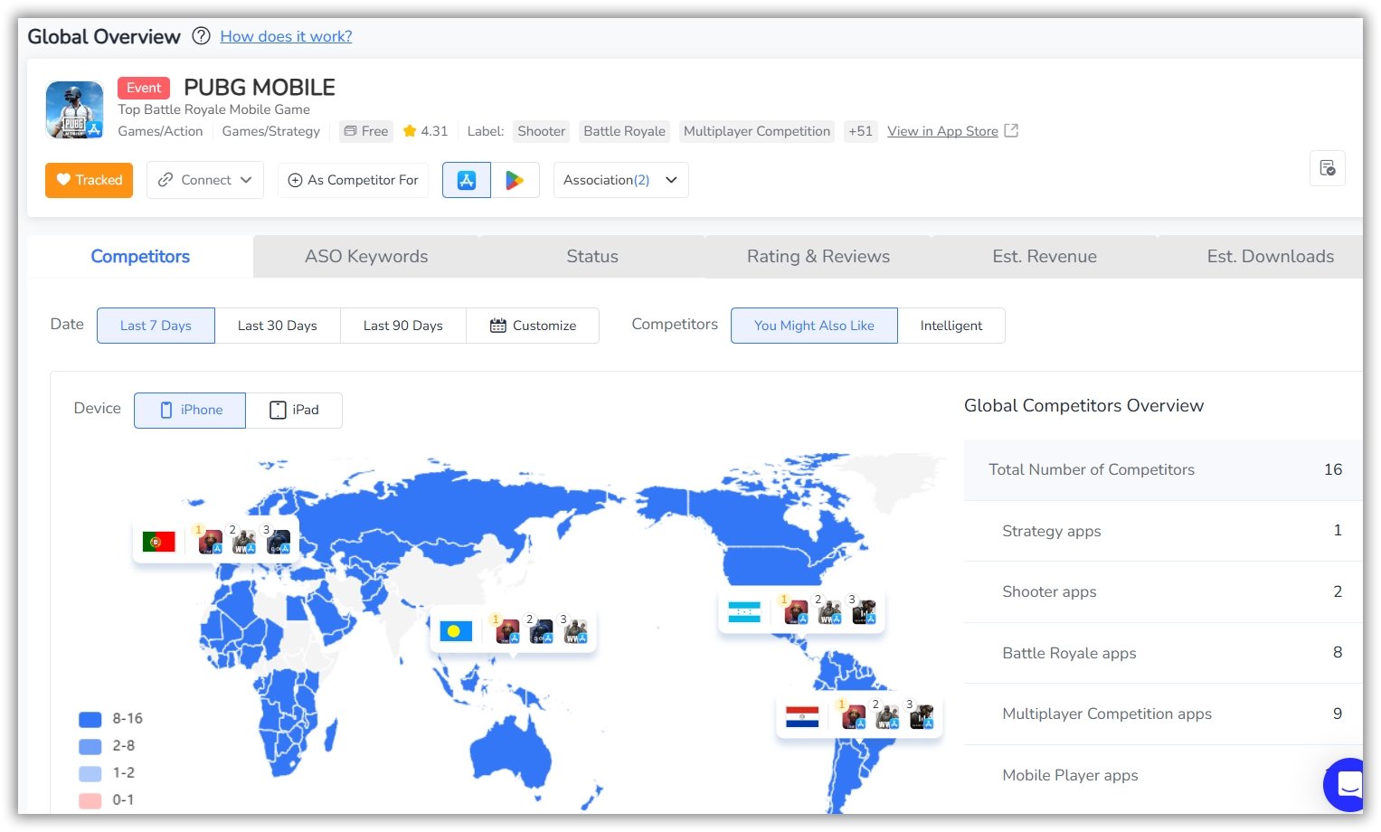Image resolution: width=1381 pixels, height=832 pixels.
Task: Switch to the Est. Revenue tab
Action: pyautogui.click(x=1045, y=256)
